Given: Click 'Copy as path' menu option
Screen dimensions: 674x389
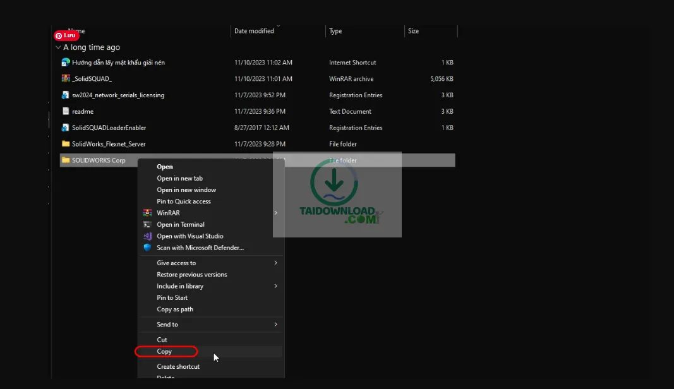Looking at the screenshot, I should coord(175,309).
